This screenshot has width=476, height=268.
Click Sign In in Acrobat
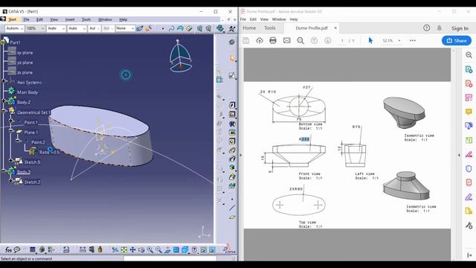click(460, 28)
